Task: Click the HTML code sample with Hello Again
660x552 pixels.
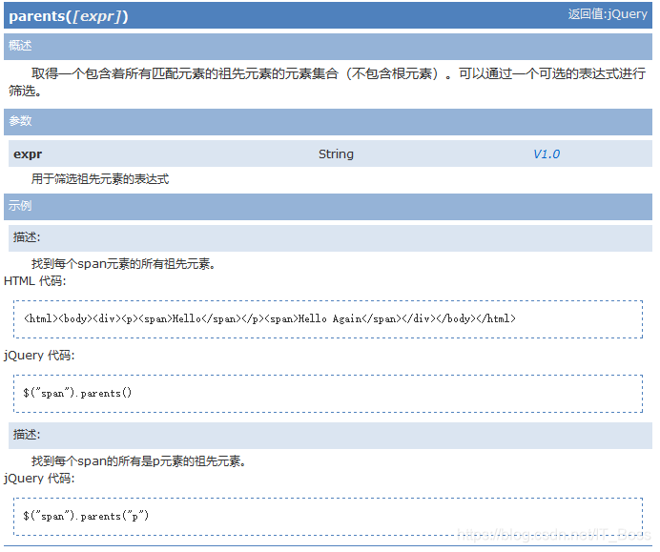Action: (x=270, y=319)
